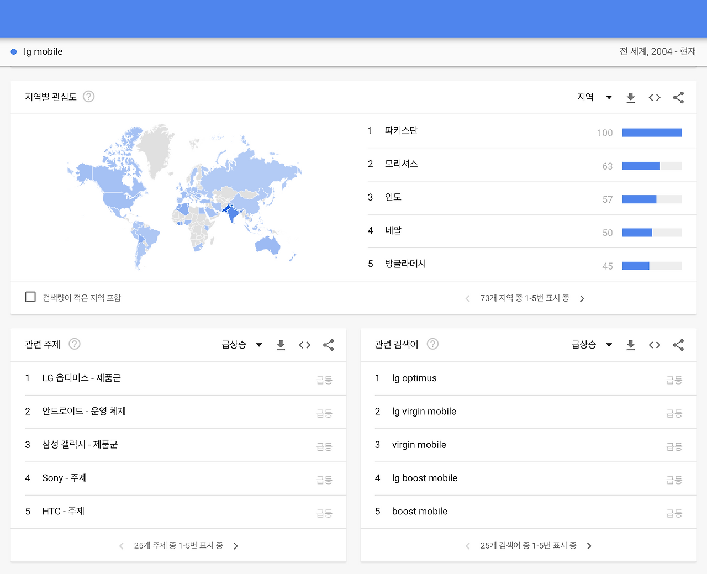Get embed code for 관련 주제
Viewport: 707px width, 574px height.
pos(305,345)
